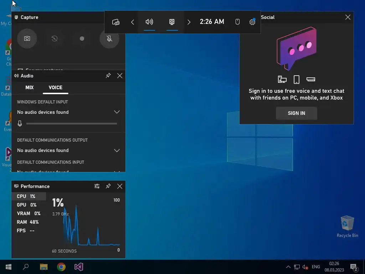
Task: Launch Google Chrome from taskbar
Action: (61, 267)
